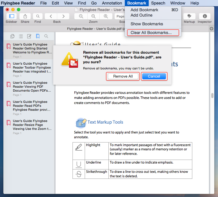Click bookmark icon of Resize Page entry
This screenshot has height=197, width=218.
9,123
